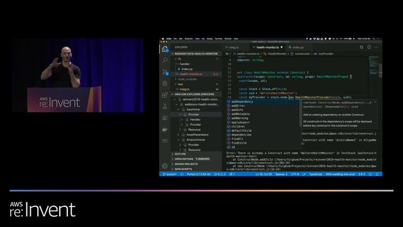Open the Docker whale view icon
This screenshot has width=403, height=227.
165,129
